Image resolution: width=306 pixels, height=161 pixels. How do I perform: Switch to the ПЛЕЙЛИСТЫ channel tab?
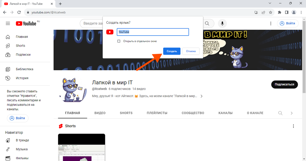tap(157, 113)
